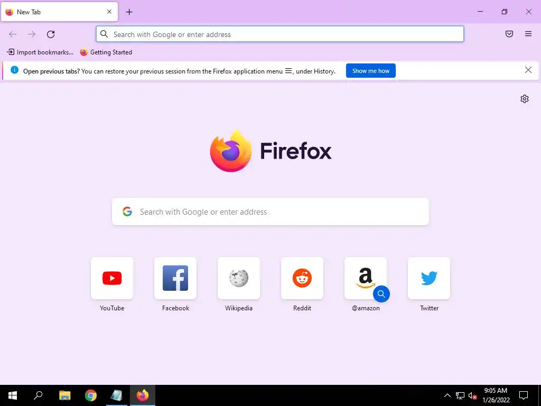The height and width of the screenshot is (406, 541).
Task: Open the Firefox application menu
Action: tap(528, 34)
